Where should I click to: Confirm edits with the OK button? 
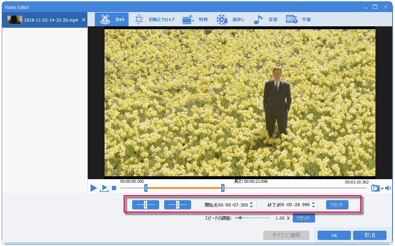click(x=334, y=235)
